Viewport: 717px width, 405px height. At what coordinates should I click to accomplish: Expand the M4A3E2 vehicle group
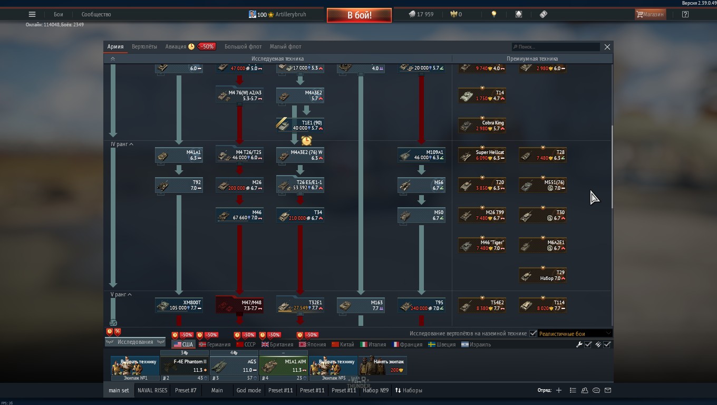300,95
